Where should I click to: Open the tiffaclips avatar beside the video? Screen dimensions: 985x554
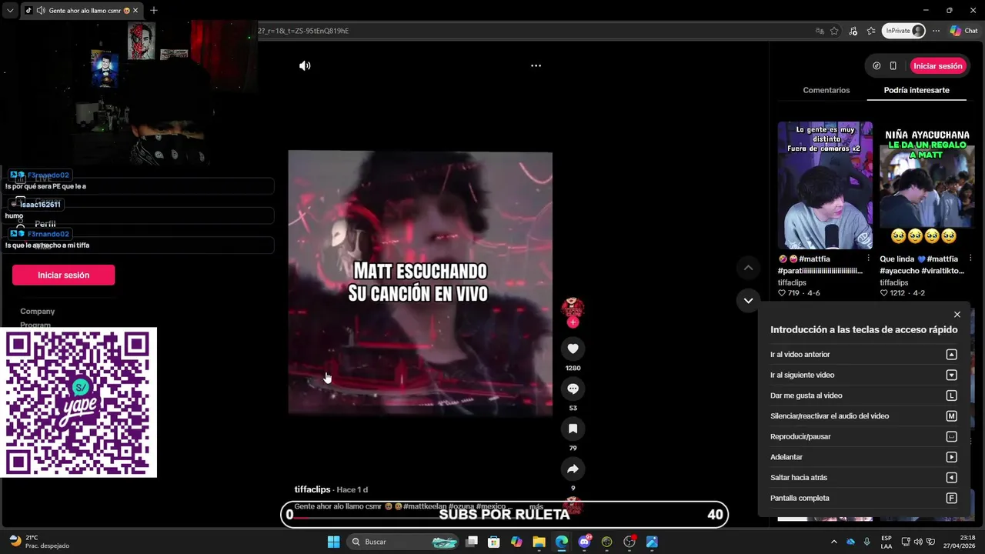(x=573, y=308)
